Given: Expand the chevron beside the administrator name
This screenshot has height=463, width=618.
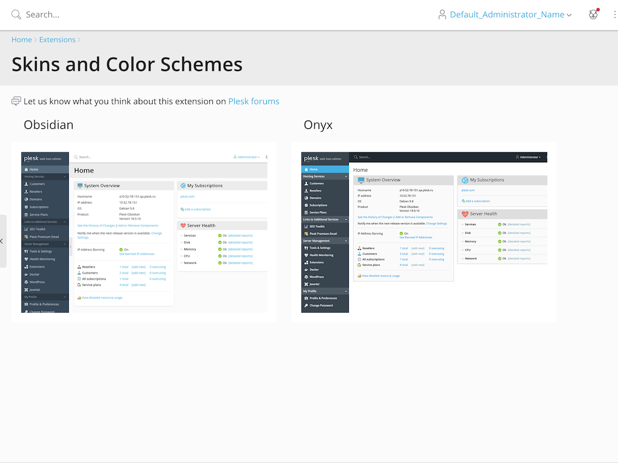Looking at the screenshot, I should coord(569,15).
